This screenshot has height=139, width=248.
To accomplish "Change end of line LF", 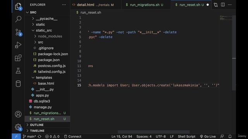I will point(172,136).
